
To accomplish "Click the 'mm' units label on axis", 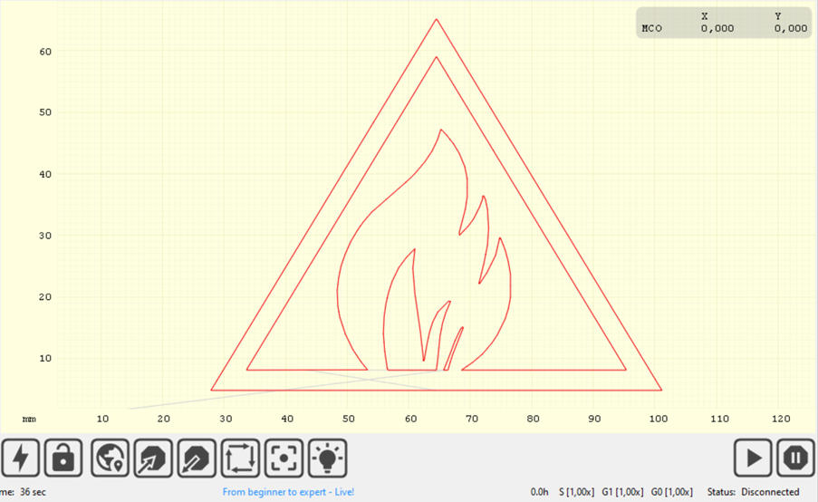I will 30,419.
